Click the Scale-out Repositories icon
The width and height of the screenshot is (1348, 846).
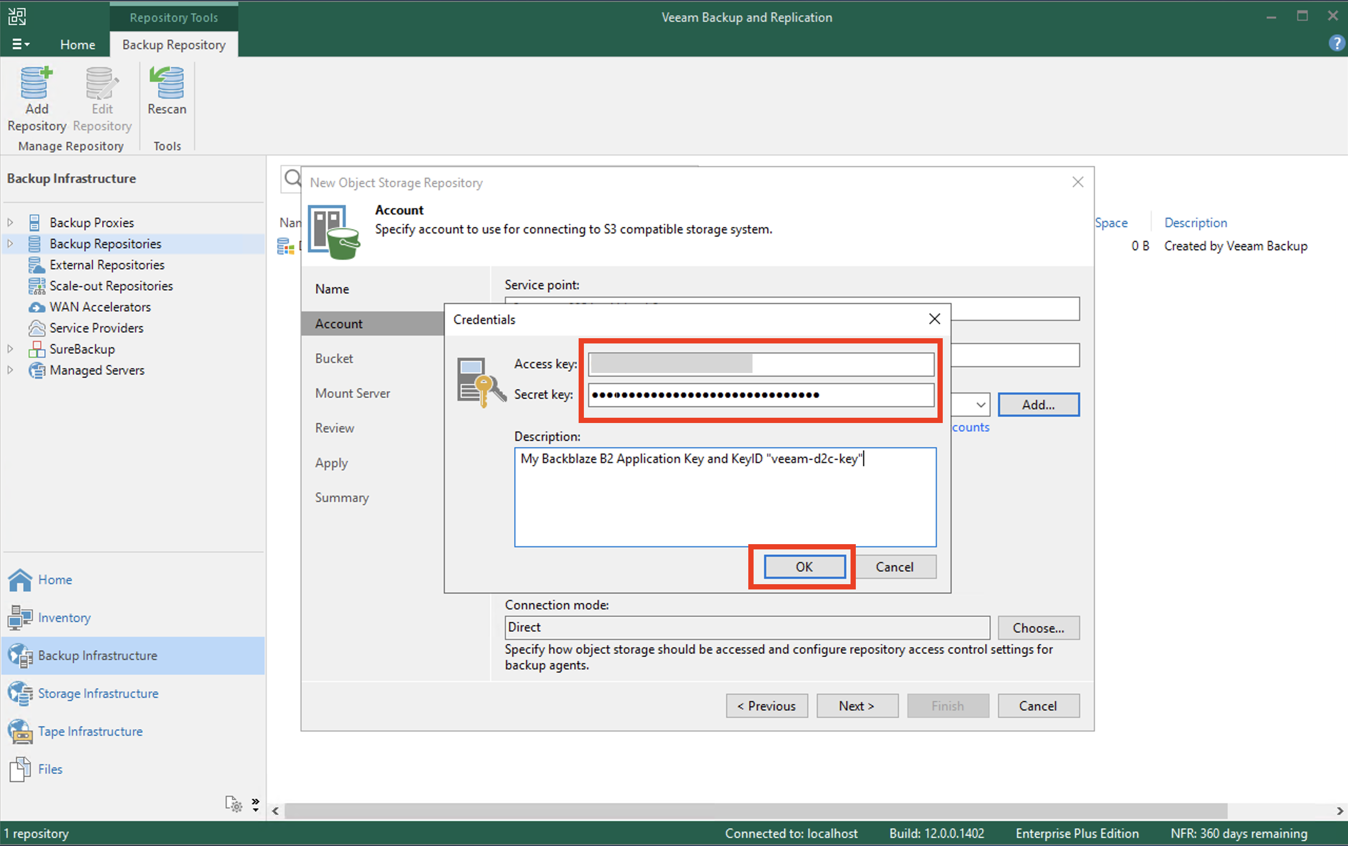pos(36,286)
